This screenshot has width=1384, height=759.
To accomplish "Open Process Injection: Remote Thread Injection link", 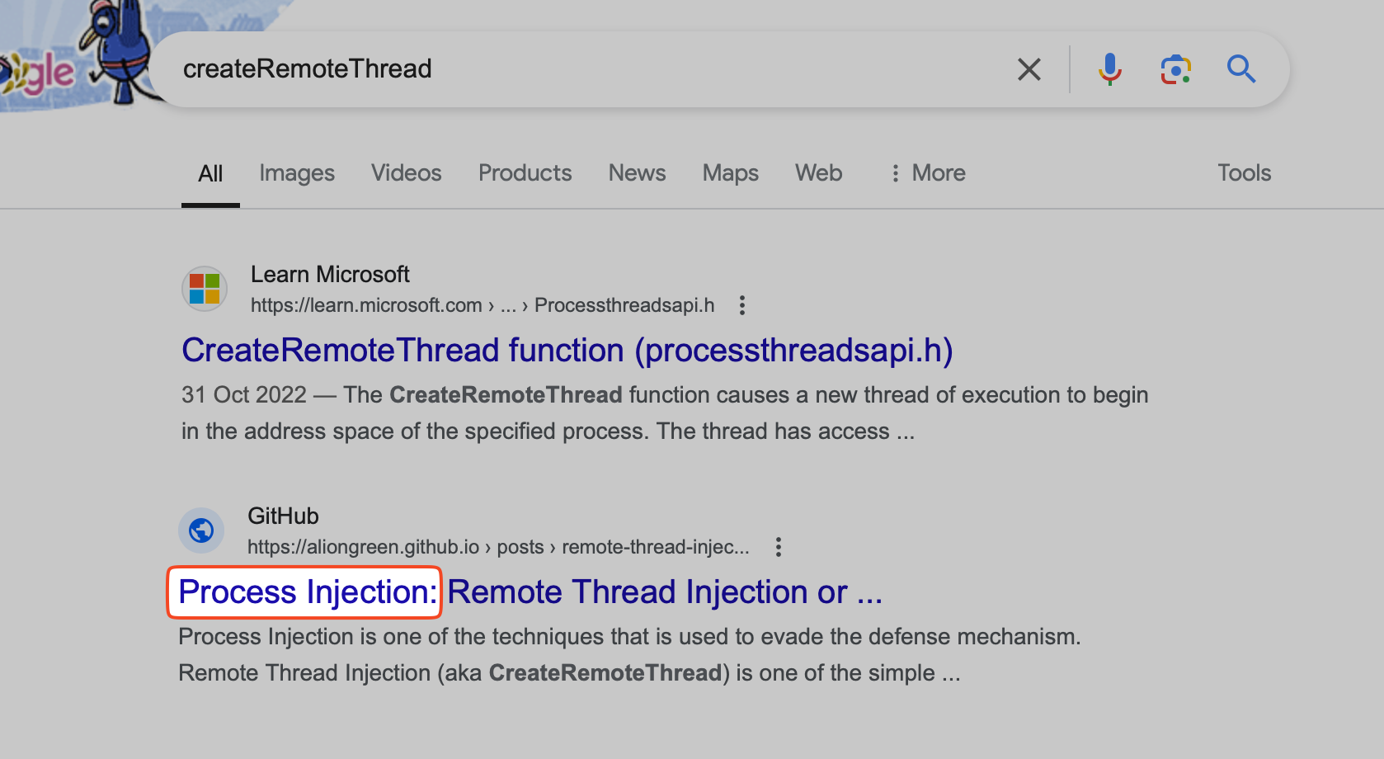I will pos(530,592).
